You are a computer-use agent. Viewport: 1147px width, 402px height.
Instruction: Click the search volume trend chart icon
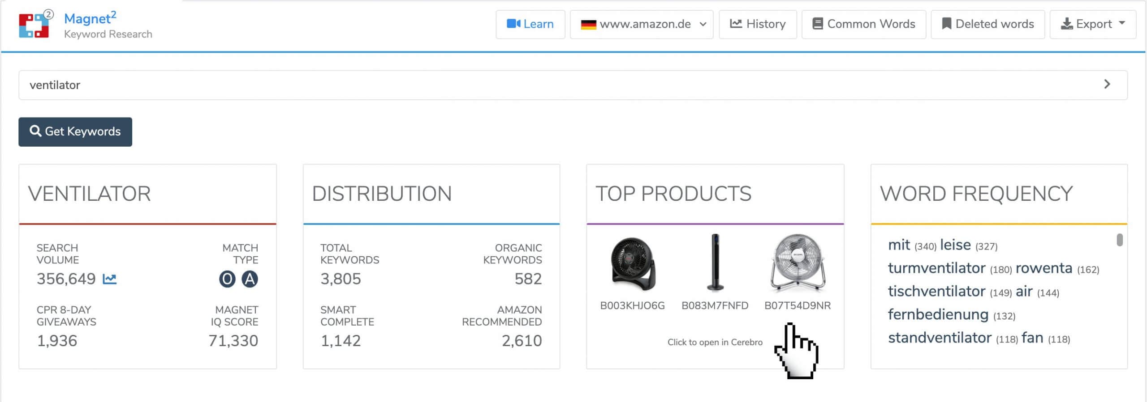point(110,279)
